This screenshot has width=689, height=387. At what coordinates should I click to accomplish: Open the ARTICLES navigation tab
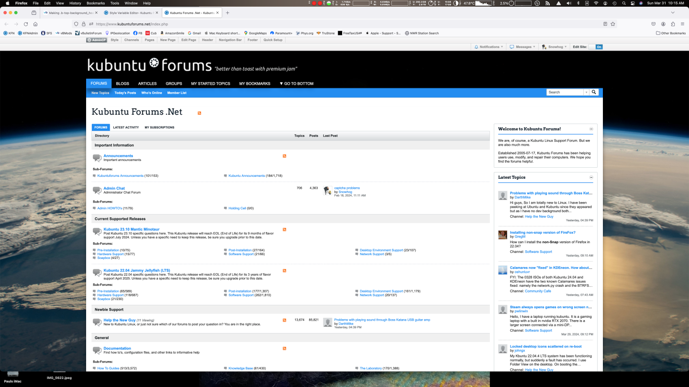[x=147, y=84]
